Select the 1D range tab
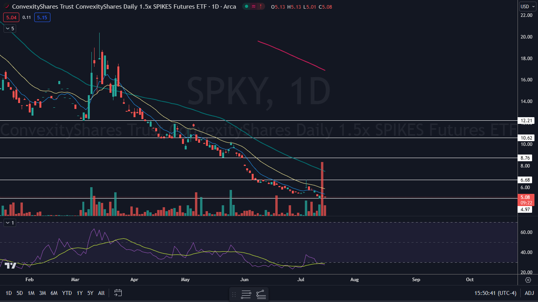538x302 pixels. 8,293
